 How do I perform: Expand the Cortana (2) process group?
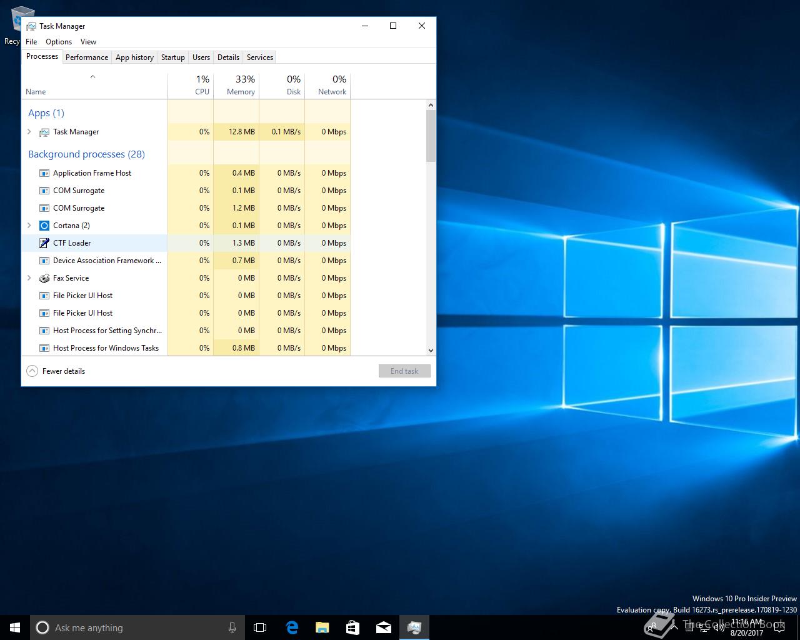[x=29, y=226]
